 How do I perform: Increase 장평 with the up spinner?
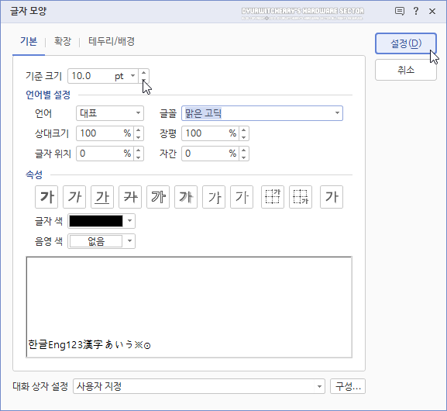(x=244, y=130)
